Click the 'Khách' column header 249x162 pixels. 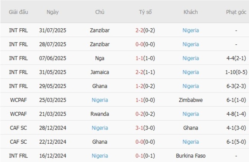pyautogui.click(x=190, y=12)
